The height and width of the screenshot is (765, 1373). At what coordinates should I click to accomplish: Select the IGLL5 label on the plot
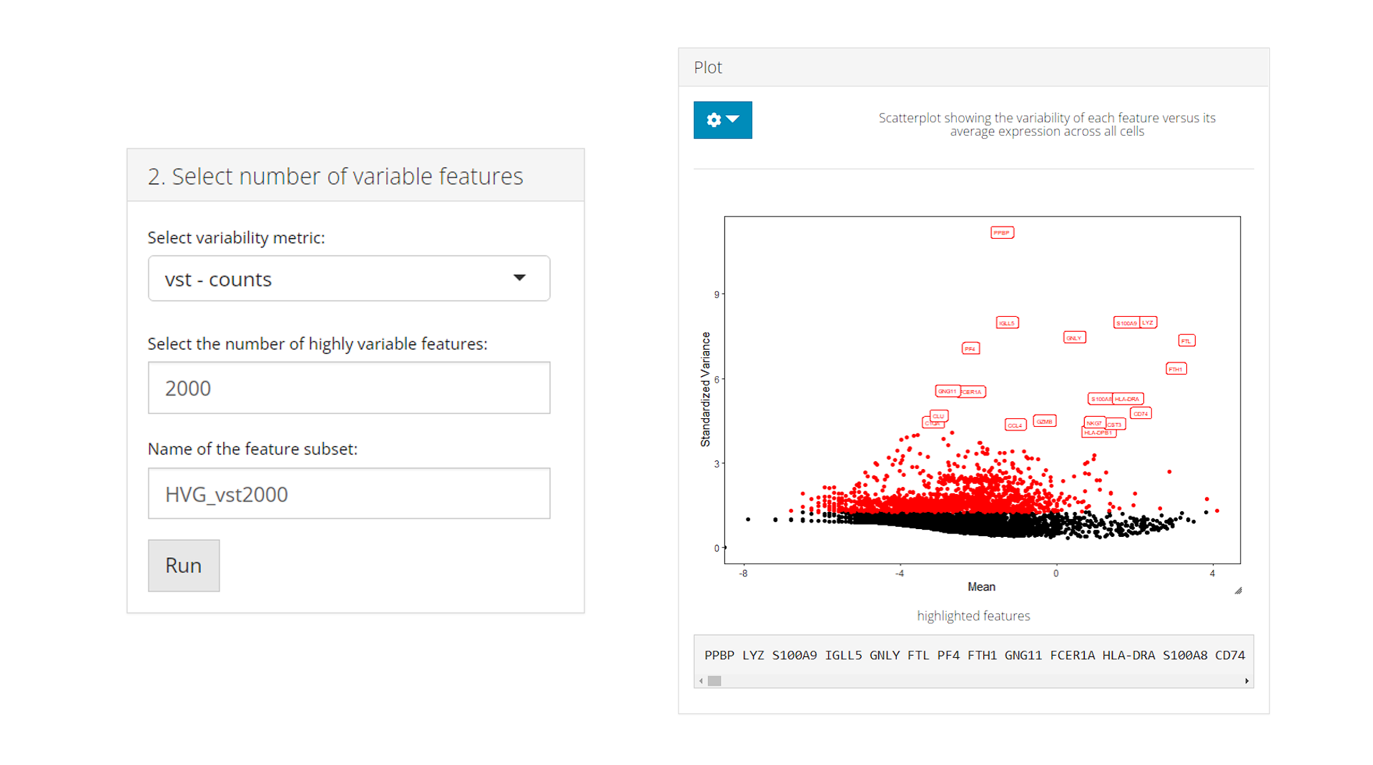[x=1007, y=323]
